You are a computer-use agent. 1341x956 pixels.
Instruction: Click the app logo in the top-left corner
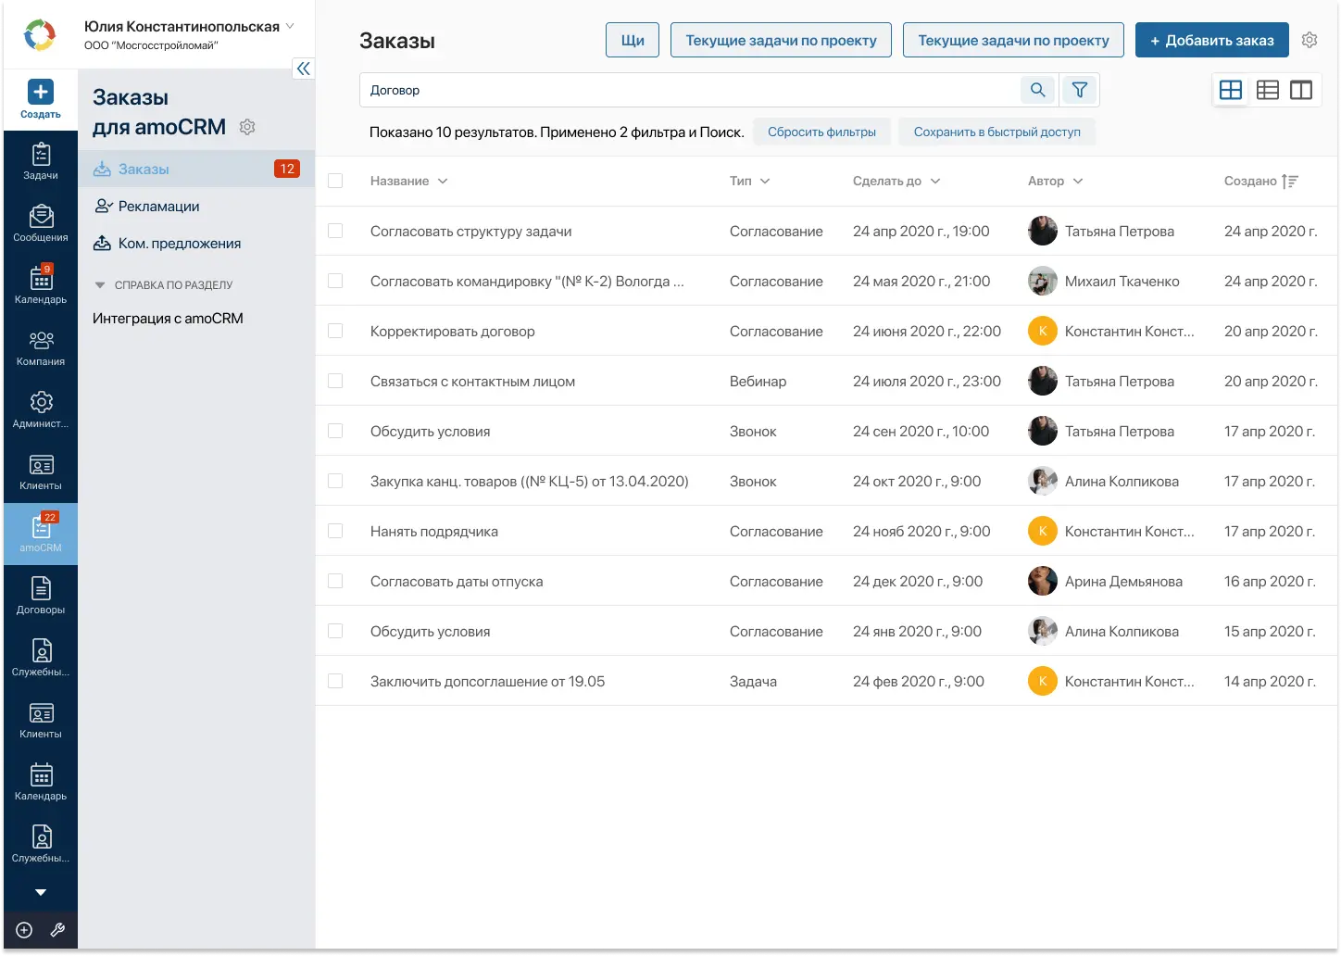click(40, 35)
